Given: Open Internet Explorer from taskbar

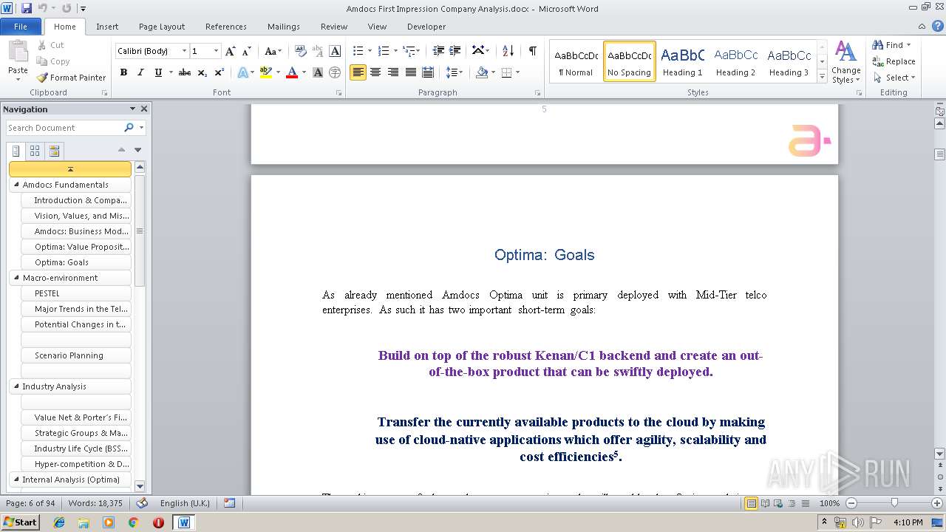Looking at the screenshot, I should pyautogui.click(x=59, y=522).
